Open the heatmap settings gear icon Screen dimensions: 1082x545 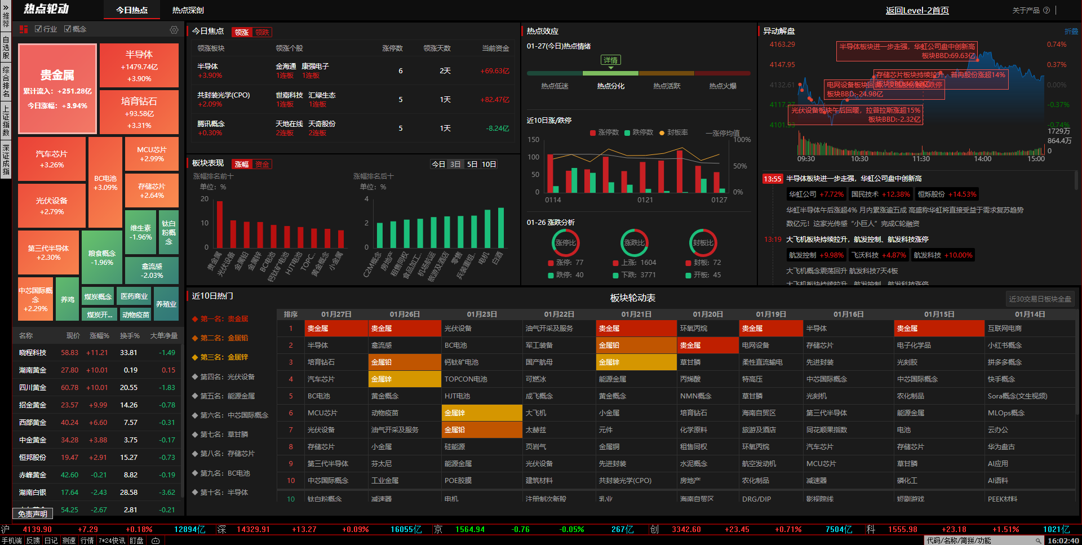point(174,30)
